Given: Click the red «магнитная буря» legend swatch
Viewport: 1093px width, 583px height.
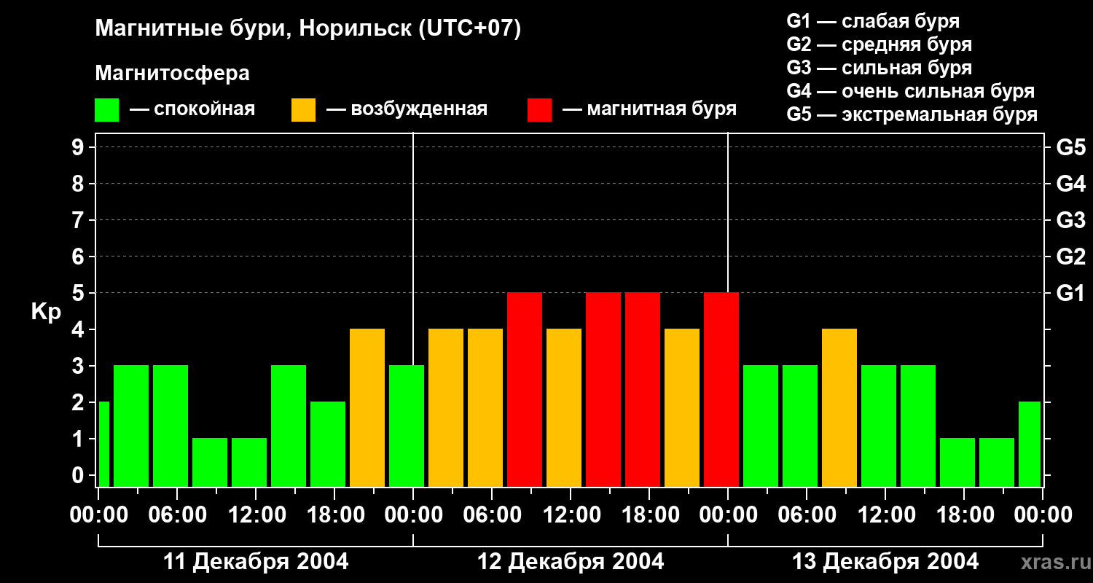Looking at the screenshot, I should point(539,110).
